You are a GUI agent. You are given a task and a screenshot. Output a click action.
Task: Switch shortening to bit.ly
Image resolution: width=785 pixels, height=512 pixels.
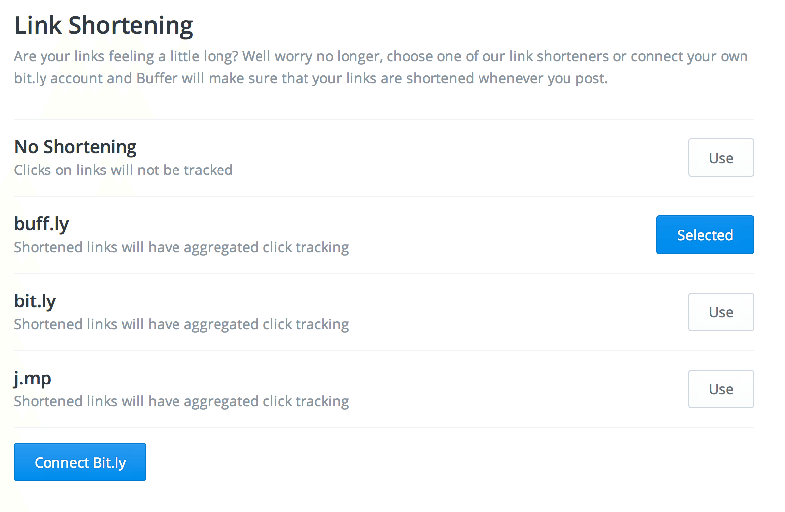pos(721,312)
